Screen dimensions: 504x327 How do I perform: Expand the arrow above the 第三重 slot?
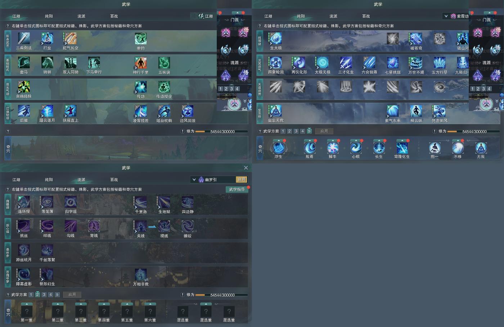[x=81, y=304]
